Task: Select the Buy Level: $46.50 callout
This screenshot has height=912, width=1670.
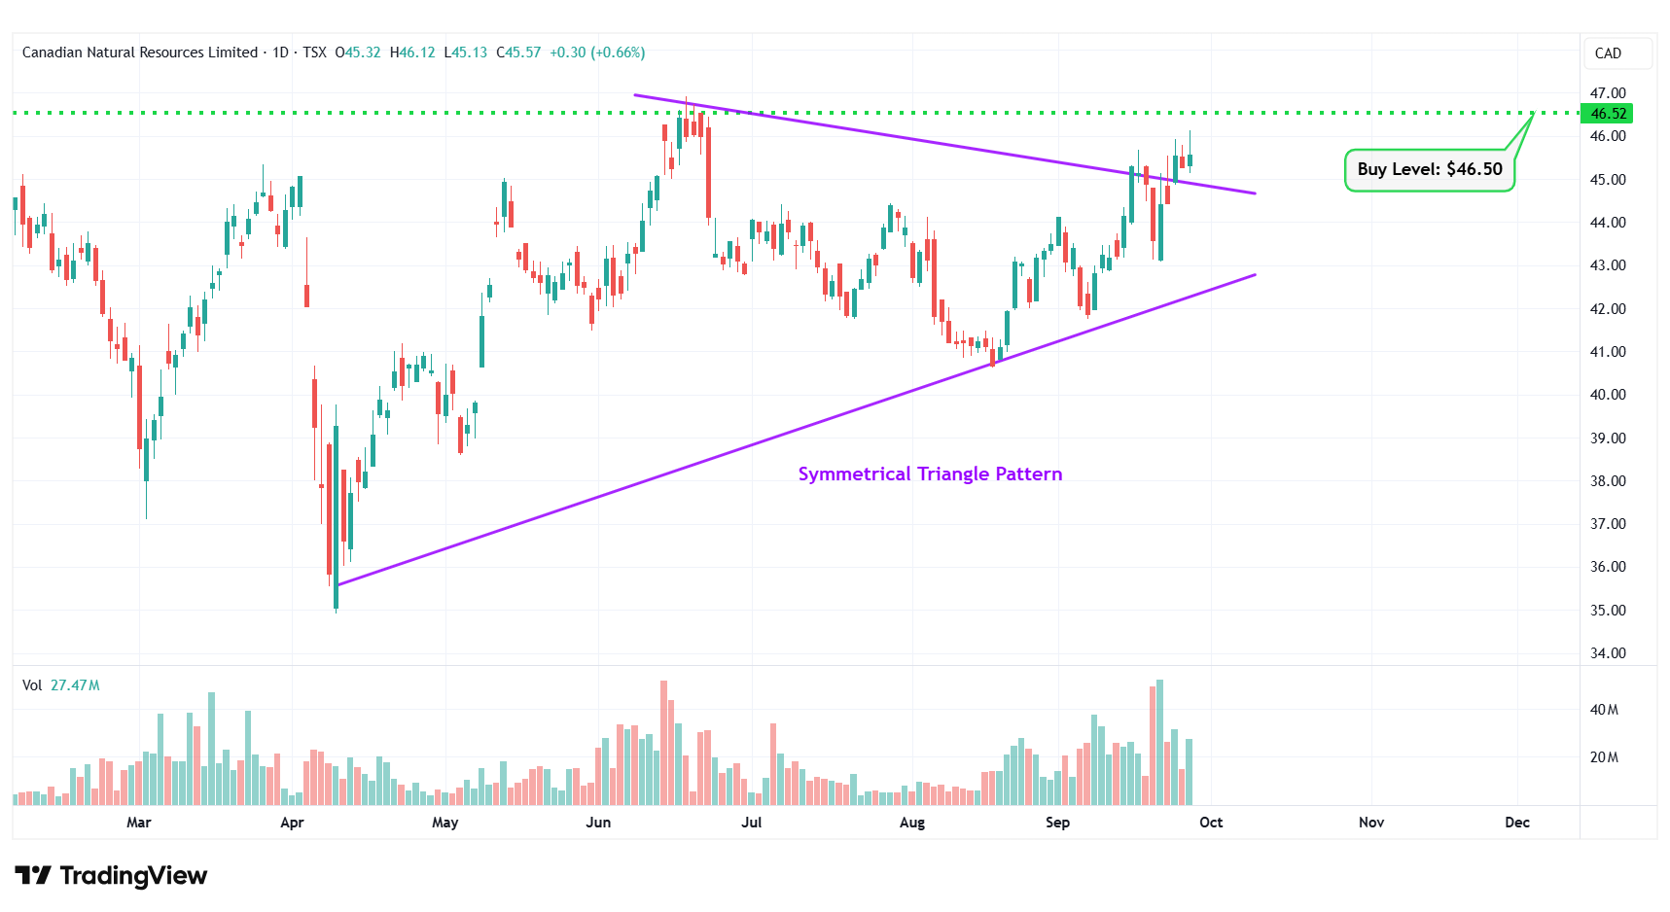Action: click(x=1429, y=169)
